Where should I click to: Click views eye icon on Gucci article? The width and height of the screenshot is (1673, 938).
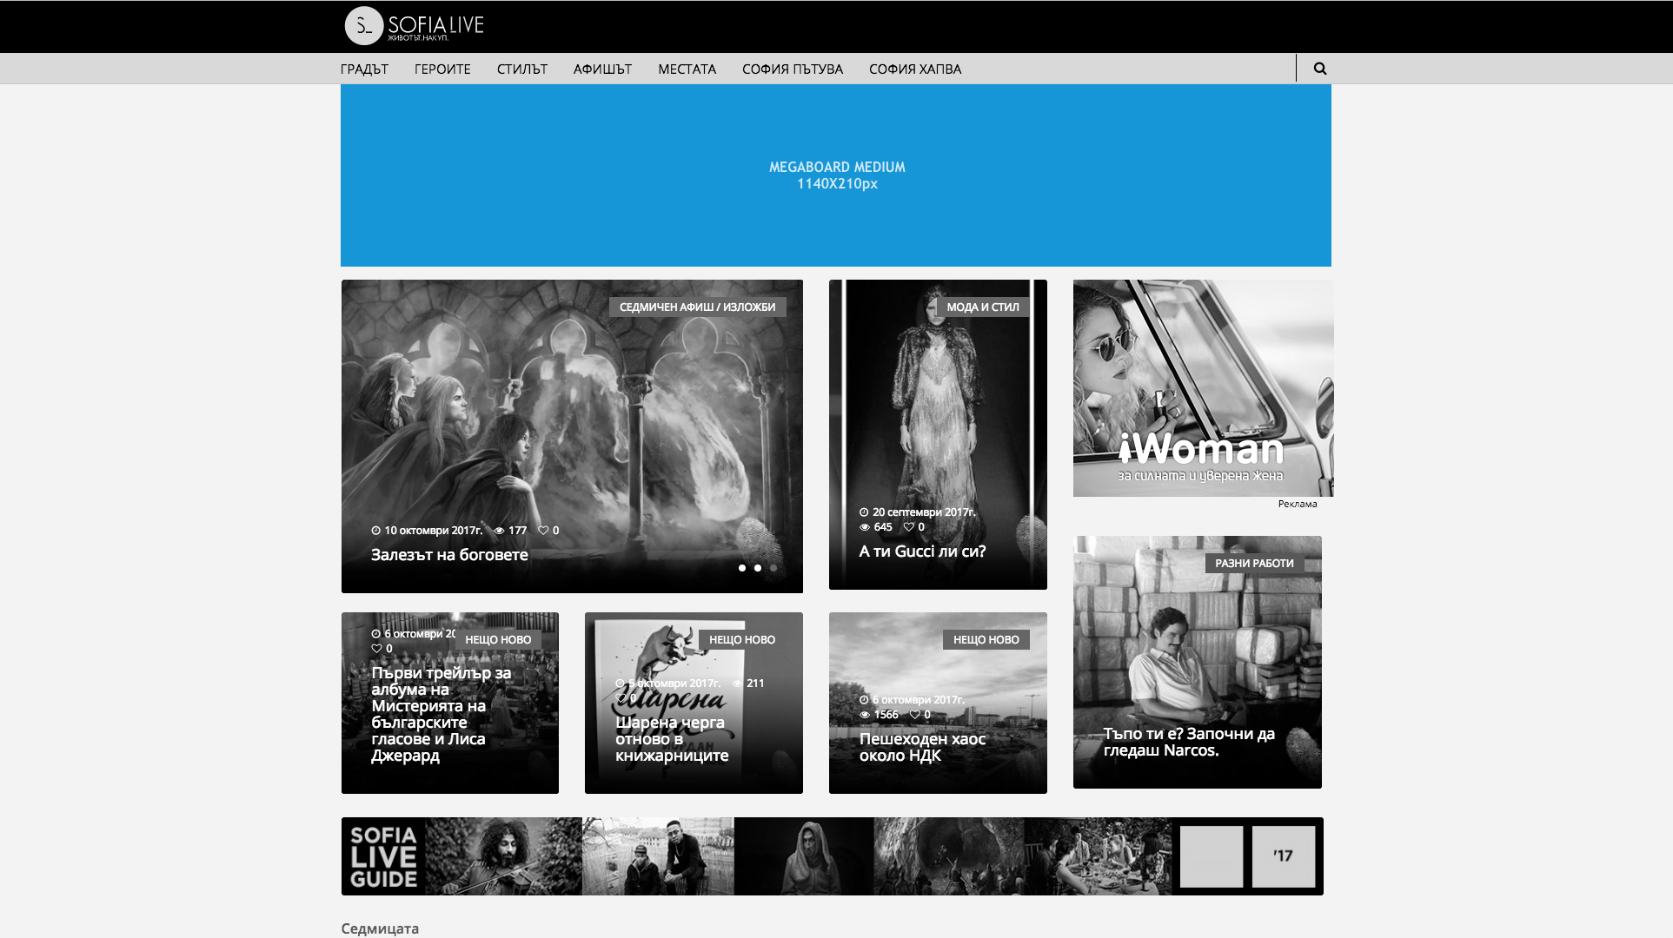(x=865, y=527)
